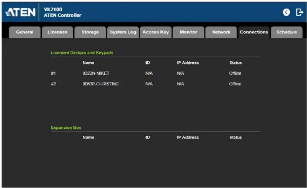This screenshot has width=307, height=188.
Task: Click IP Address N/A for 8320N-MIKET
Action: [180, 73]
